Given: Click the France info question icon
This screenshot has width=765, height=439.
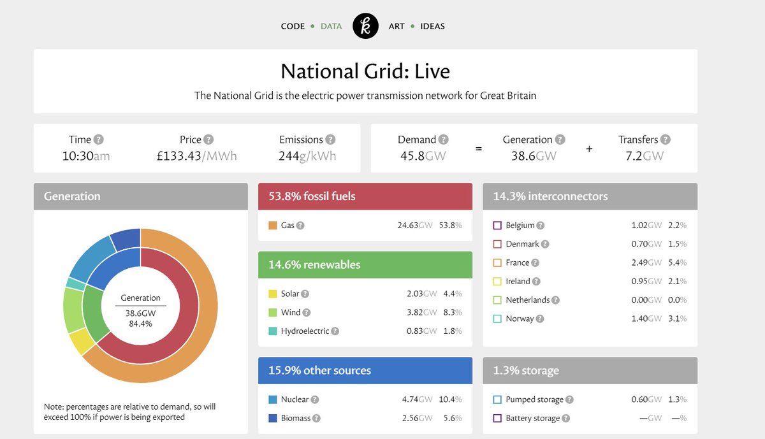Looking at the screenshot, I should (x=535, y=263).
